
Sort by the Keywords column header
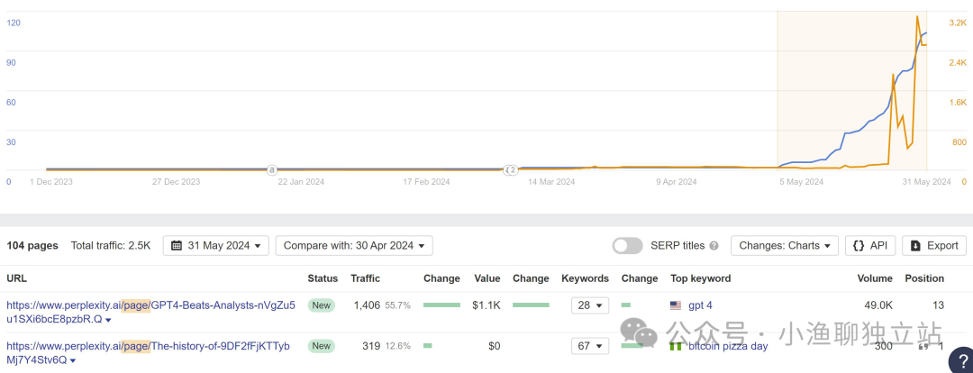click(x=586, y=278)
